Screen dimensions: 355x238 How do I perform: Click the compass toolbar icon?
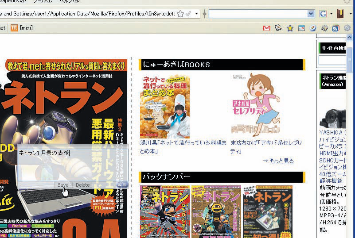313,28
